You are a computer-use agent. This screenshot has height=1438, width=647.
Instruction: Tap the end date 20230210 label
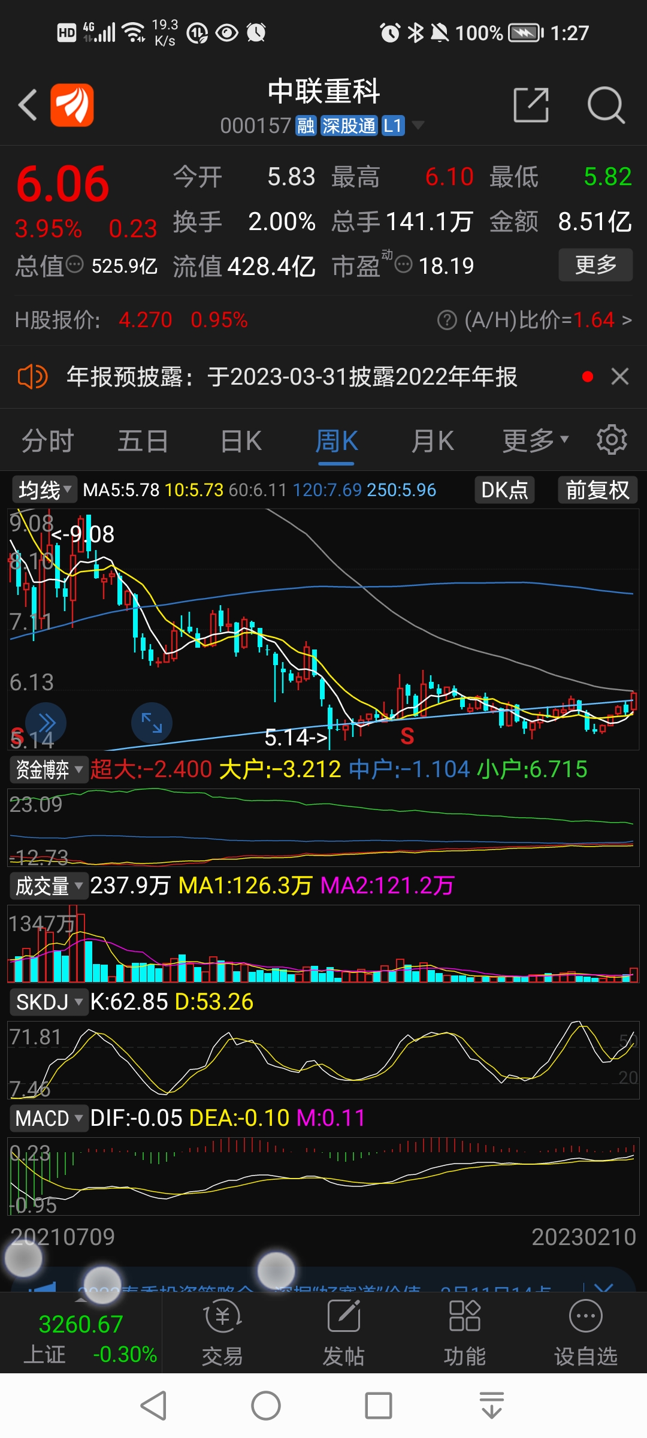coord(583,1237)
